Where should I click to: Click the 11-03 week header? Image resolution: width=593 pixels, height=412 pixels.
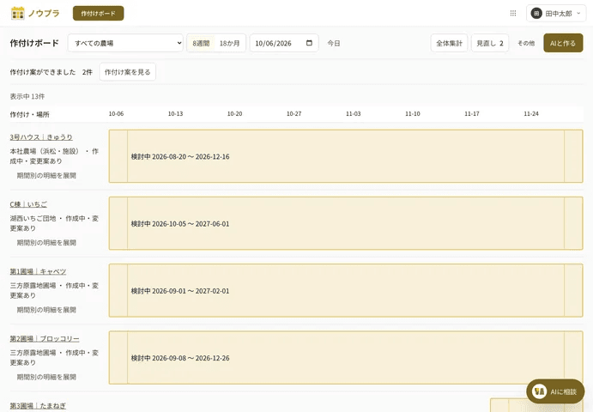354,113
